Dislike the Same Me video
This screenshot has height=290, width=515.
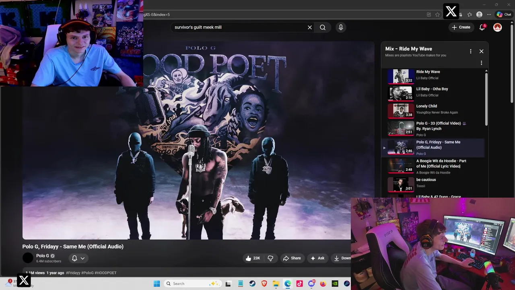tap(270, 258)
